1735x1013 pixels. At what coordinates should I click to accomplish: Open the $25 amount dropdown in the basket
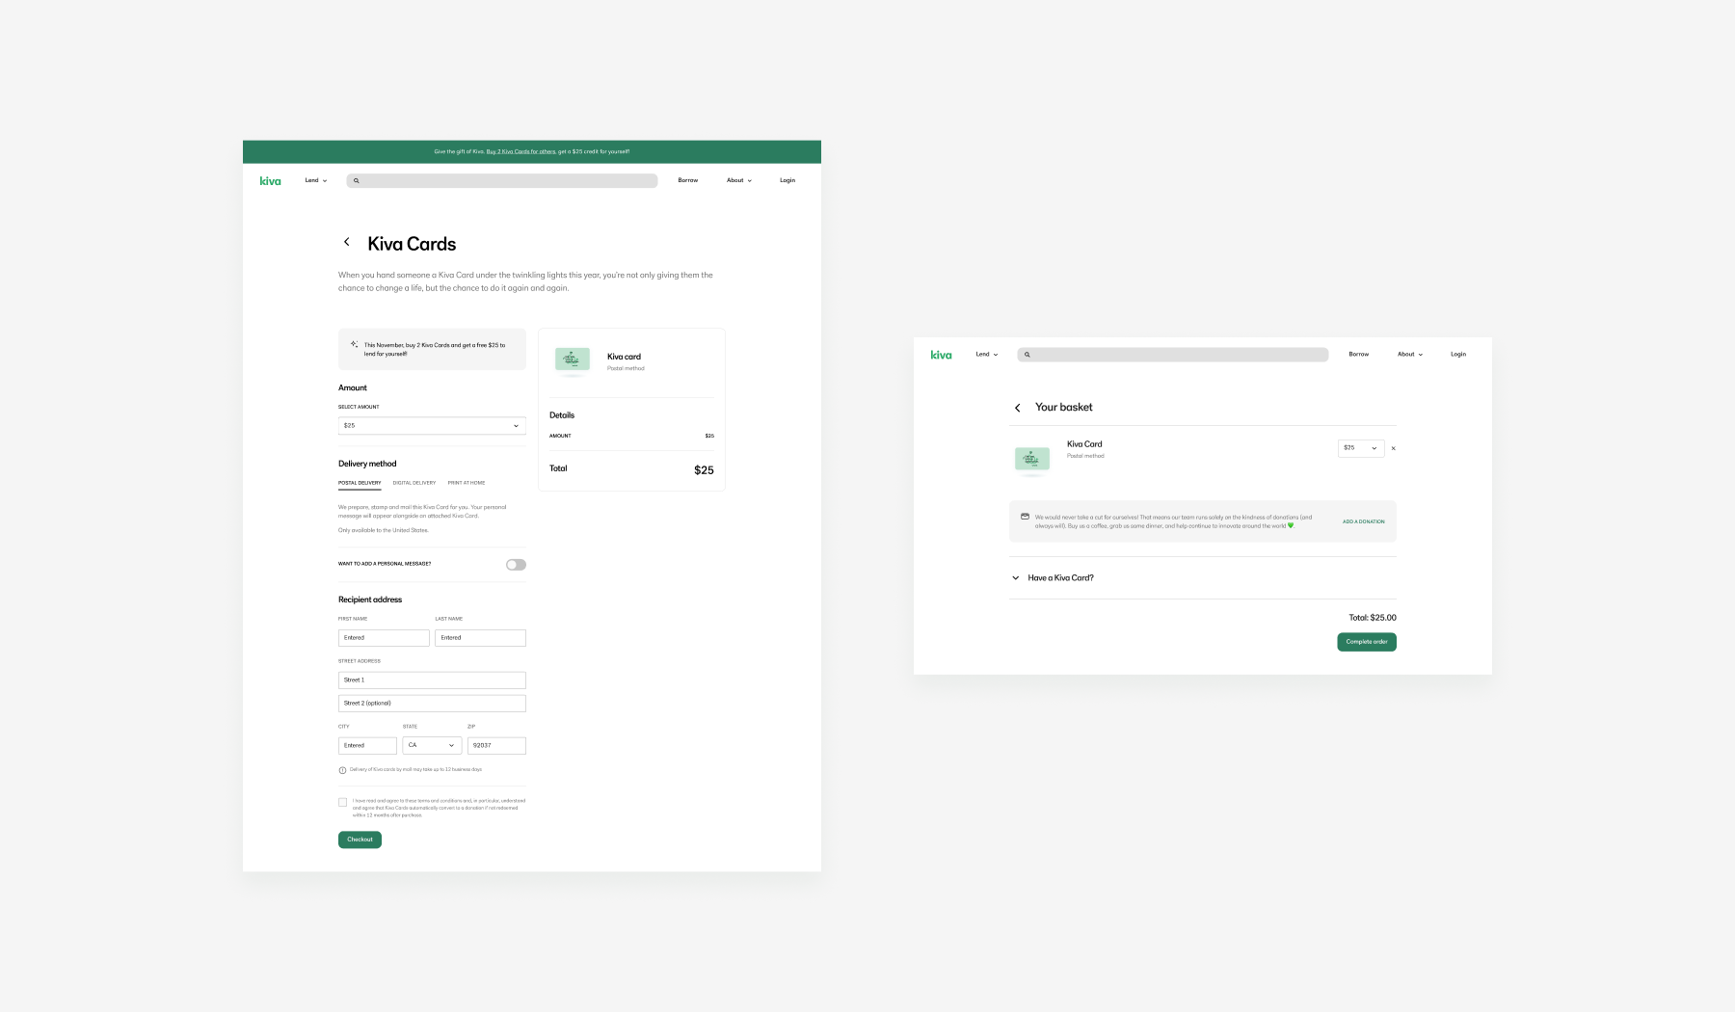coord(1361,448)
